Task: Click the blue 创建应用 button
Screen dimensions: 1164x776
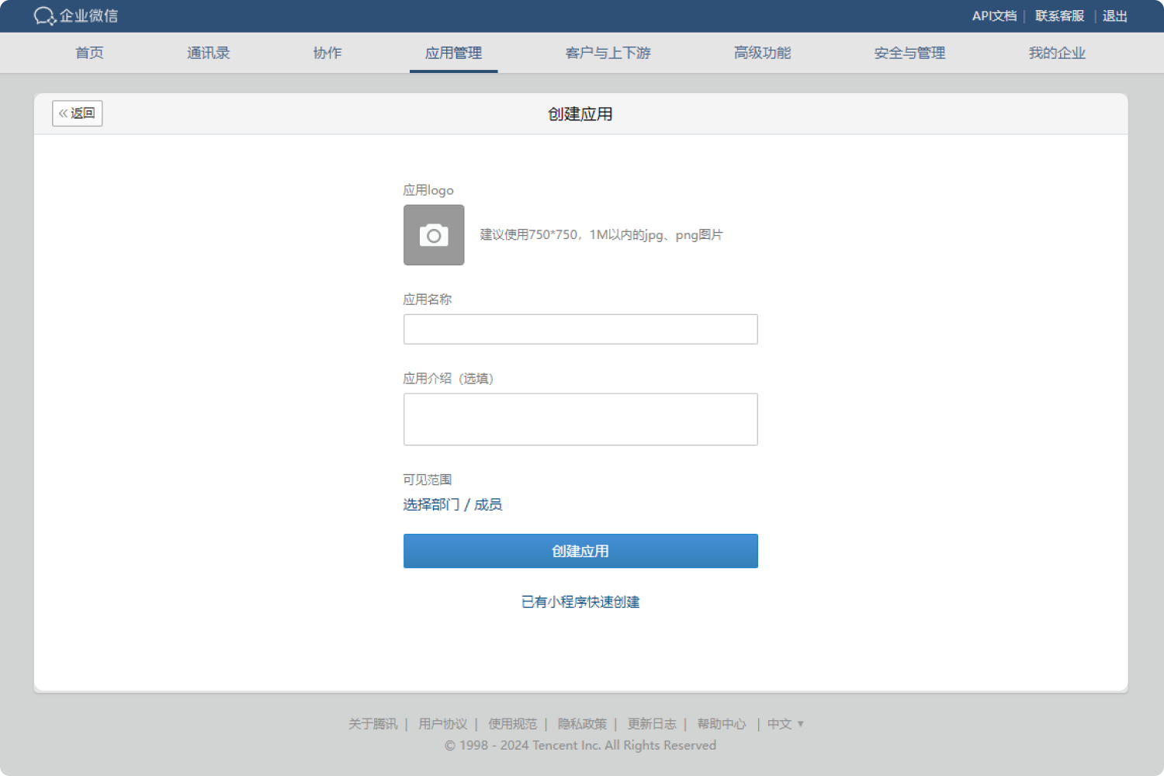Action: pos(580,551)
